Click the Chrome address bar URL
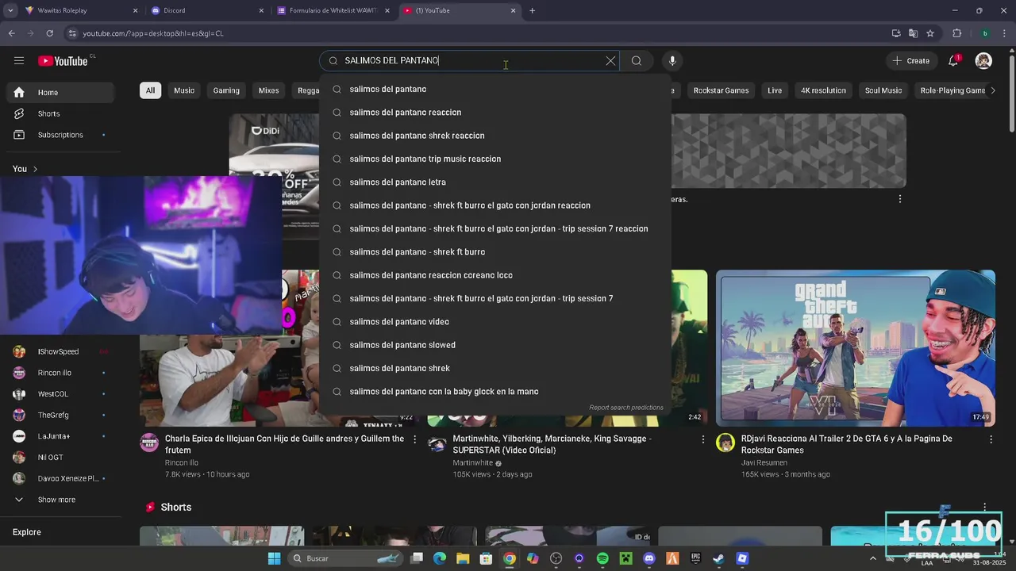This screenshot has height=571, width=1016. (153, 33)
